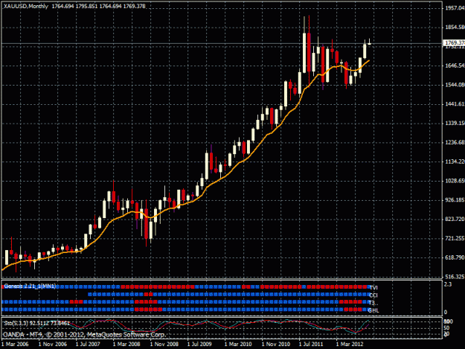Click the 1 Jul 2007 date label
The width and height of the screenshot is (465, 349).
tap(88, 344)
